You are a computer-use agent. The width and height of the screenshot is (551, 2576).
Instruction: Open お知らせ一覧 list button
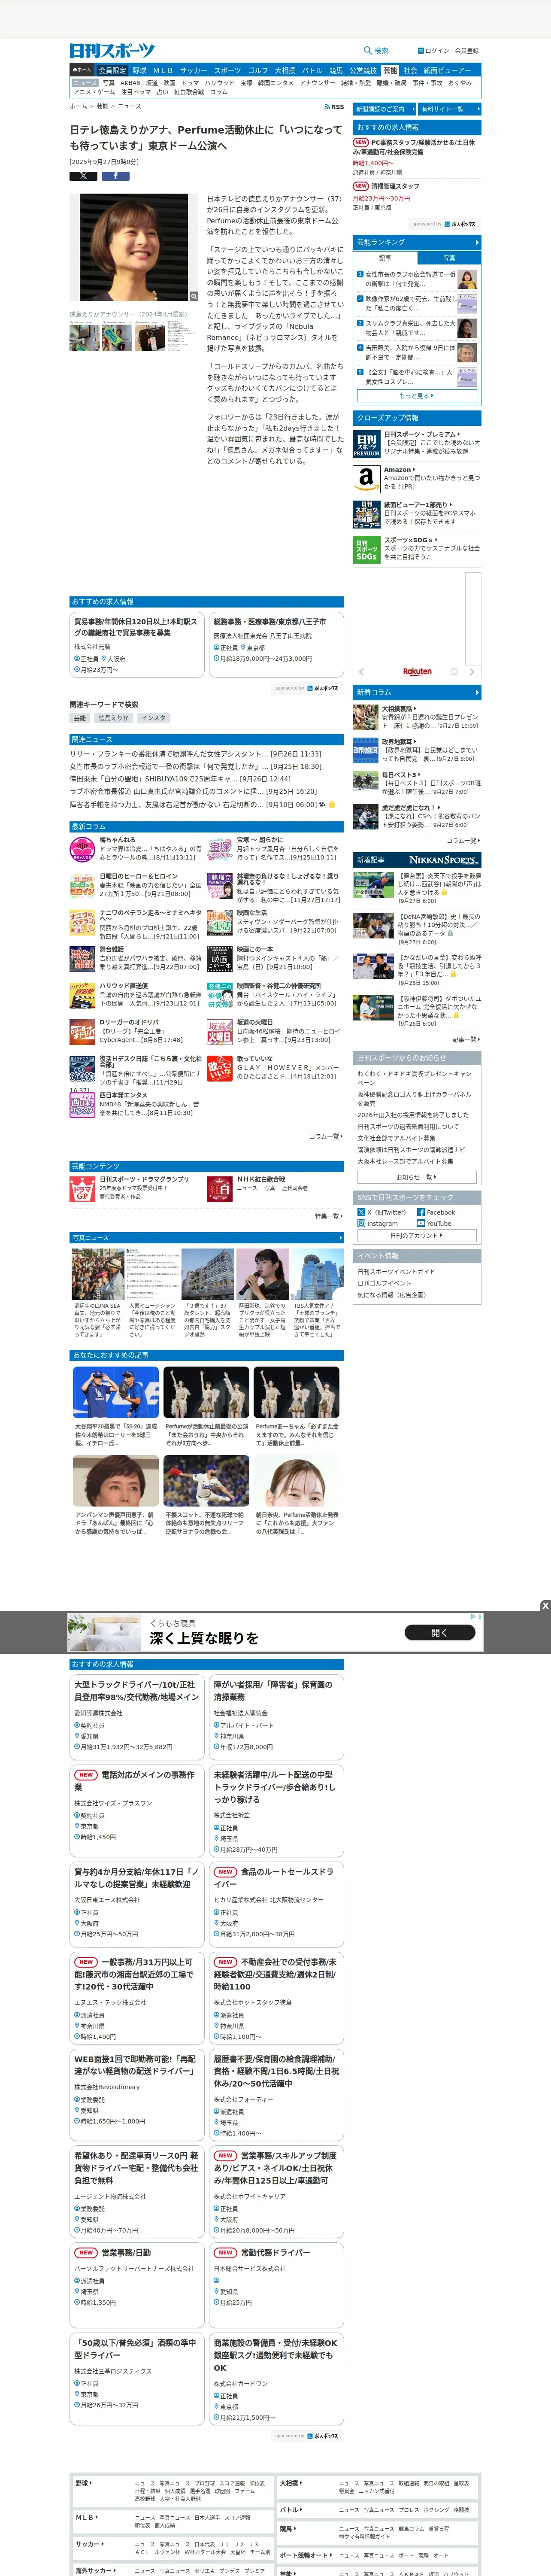pos(417,1177)
